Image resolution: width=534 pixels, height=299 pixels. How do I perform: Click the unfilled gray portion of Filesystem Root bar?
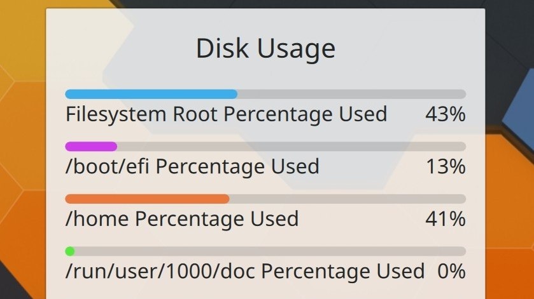point(352,94)
